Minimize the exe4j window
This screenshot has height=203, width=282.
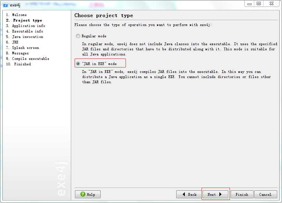tap(249, 4)
